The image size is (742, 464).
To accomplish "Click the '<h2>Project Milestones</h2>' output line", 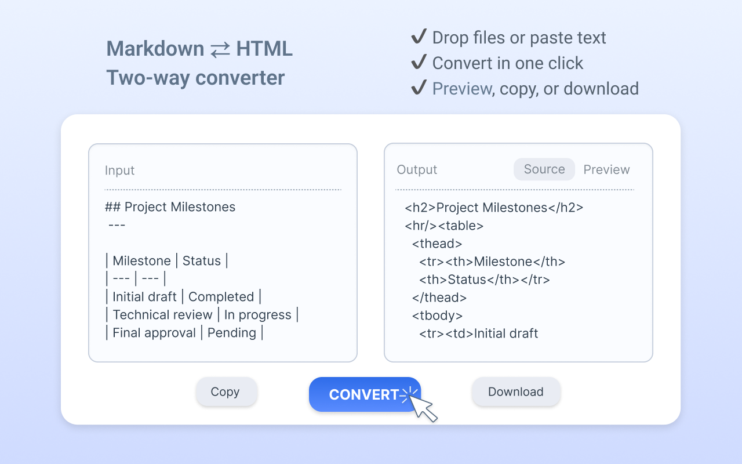I will [494, 208].
